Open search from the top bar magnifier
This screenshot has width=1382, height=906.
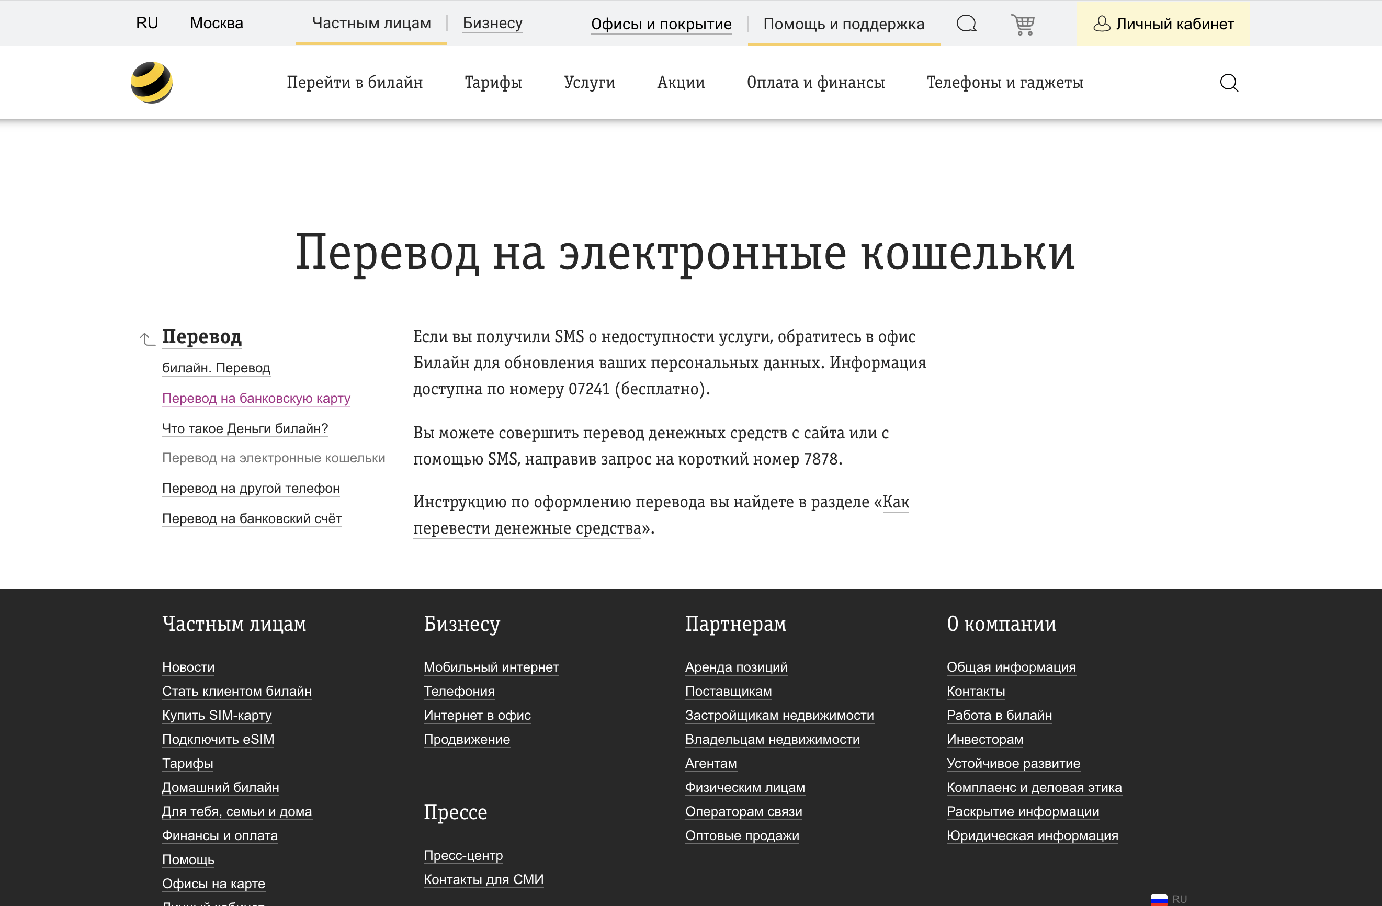pos(966,23)
